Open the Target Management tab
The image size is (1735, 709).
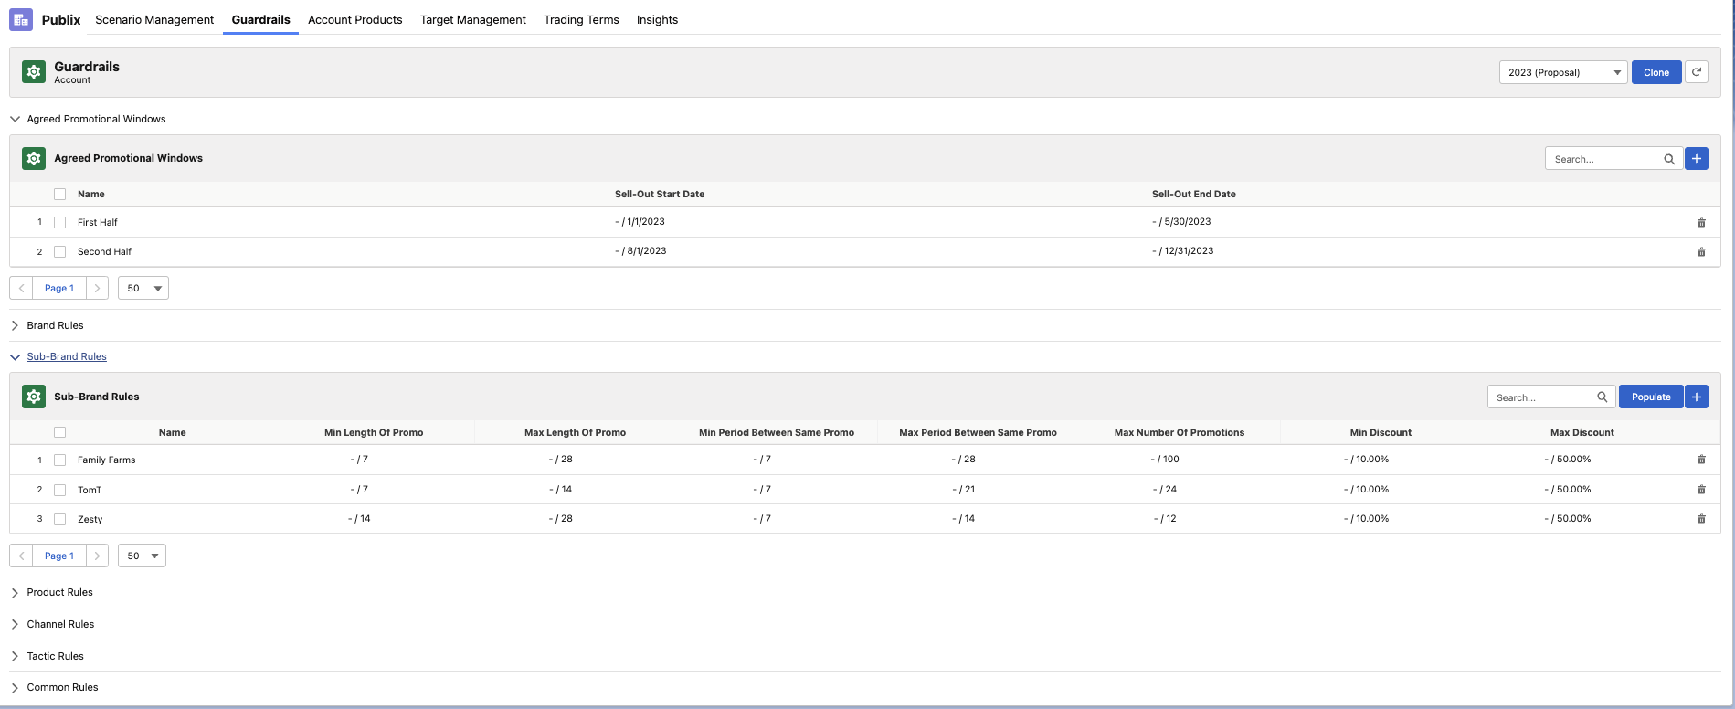[x=473, y=19]
